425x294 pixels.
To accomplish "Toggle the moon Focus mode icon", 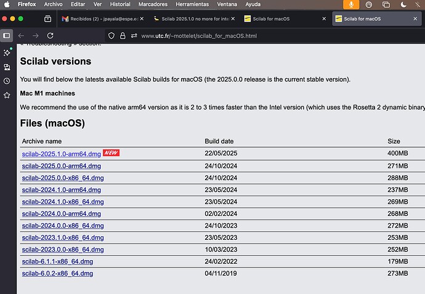I will pyautogui.click(x=403, y=4).
